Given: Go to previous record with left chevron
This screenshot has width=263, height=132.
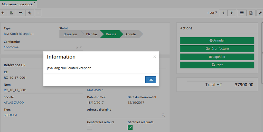Looking at the screenshot, I should point(223,13).
